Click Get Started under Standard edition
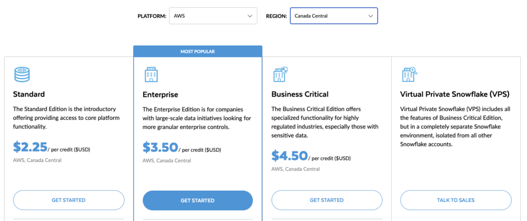Image resolution: width=527 pixels, height=221 pixels. [68, 200]
